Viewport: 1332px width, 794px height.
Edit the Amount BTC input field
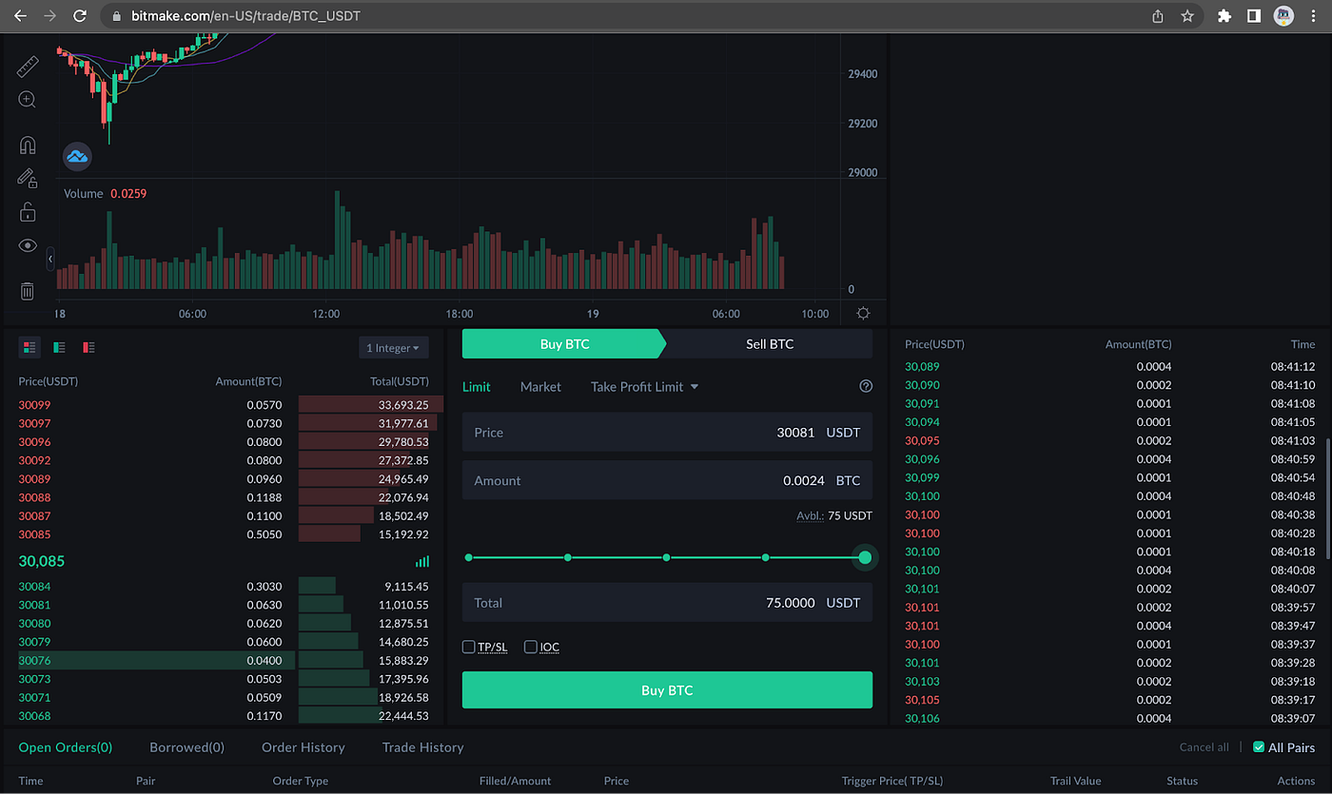tap(667, 480)
